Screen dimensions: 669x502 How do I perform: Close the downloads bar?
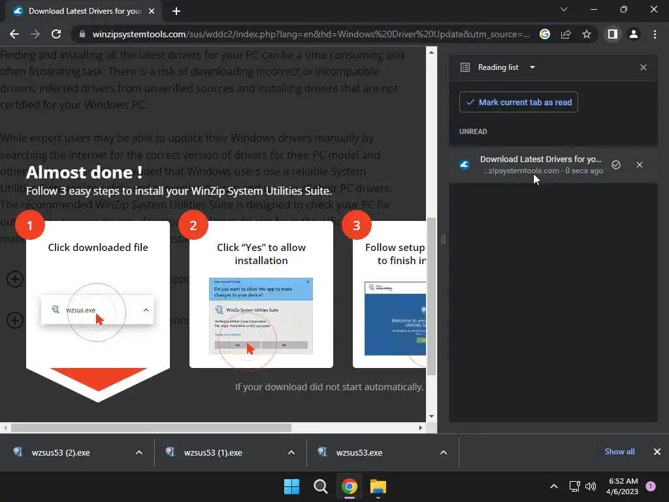657,452
